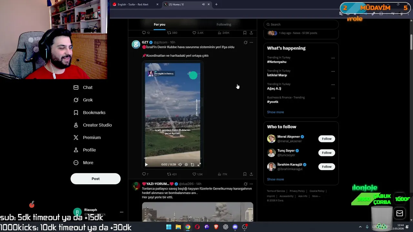Open Opera from the taskbar
Screen dimensions: 413x232
[x=197, y=227]
